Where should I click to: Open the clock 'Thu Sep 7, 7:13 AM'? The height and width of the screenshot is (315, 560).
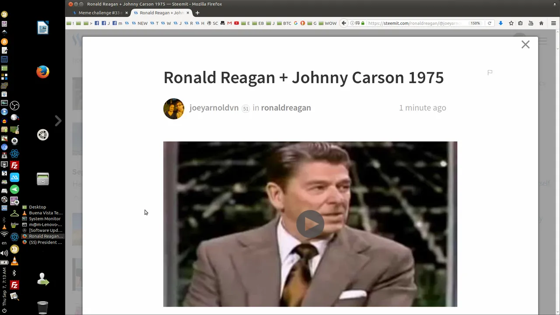(4, 287)
